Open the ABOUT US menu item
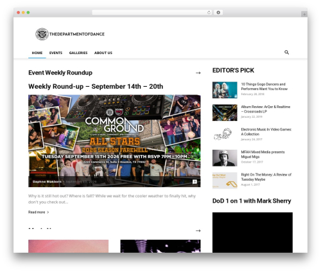This screenshot has height=272, width=321. click(x=103, y=53)
